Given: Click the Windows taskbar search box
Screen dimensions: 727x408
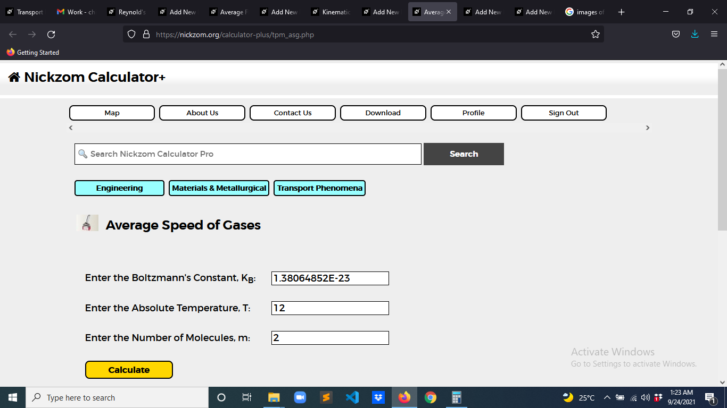Looking at the screenshot, I should 117,397.
